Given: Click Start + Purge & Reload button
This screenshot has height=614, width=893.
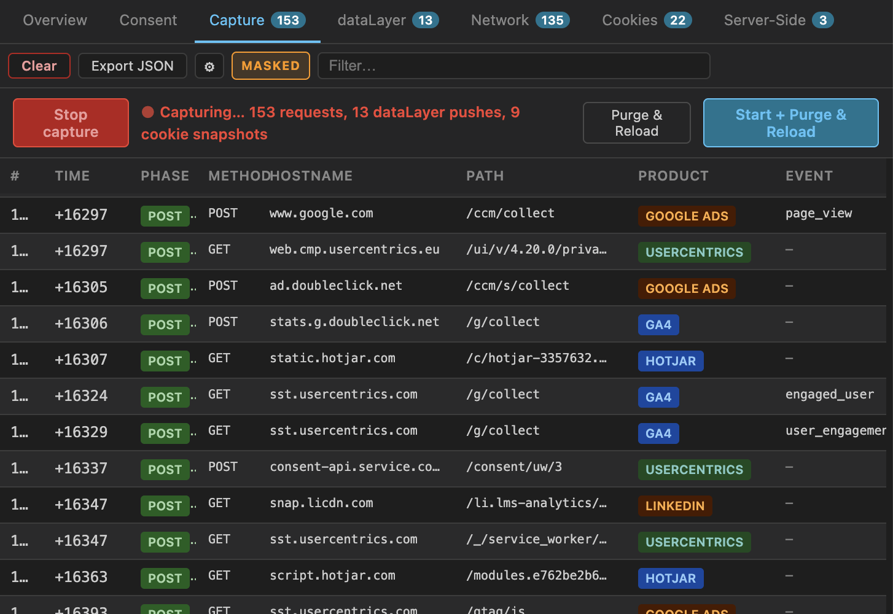Looking at the screenshot, I should click(791, 123).
